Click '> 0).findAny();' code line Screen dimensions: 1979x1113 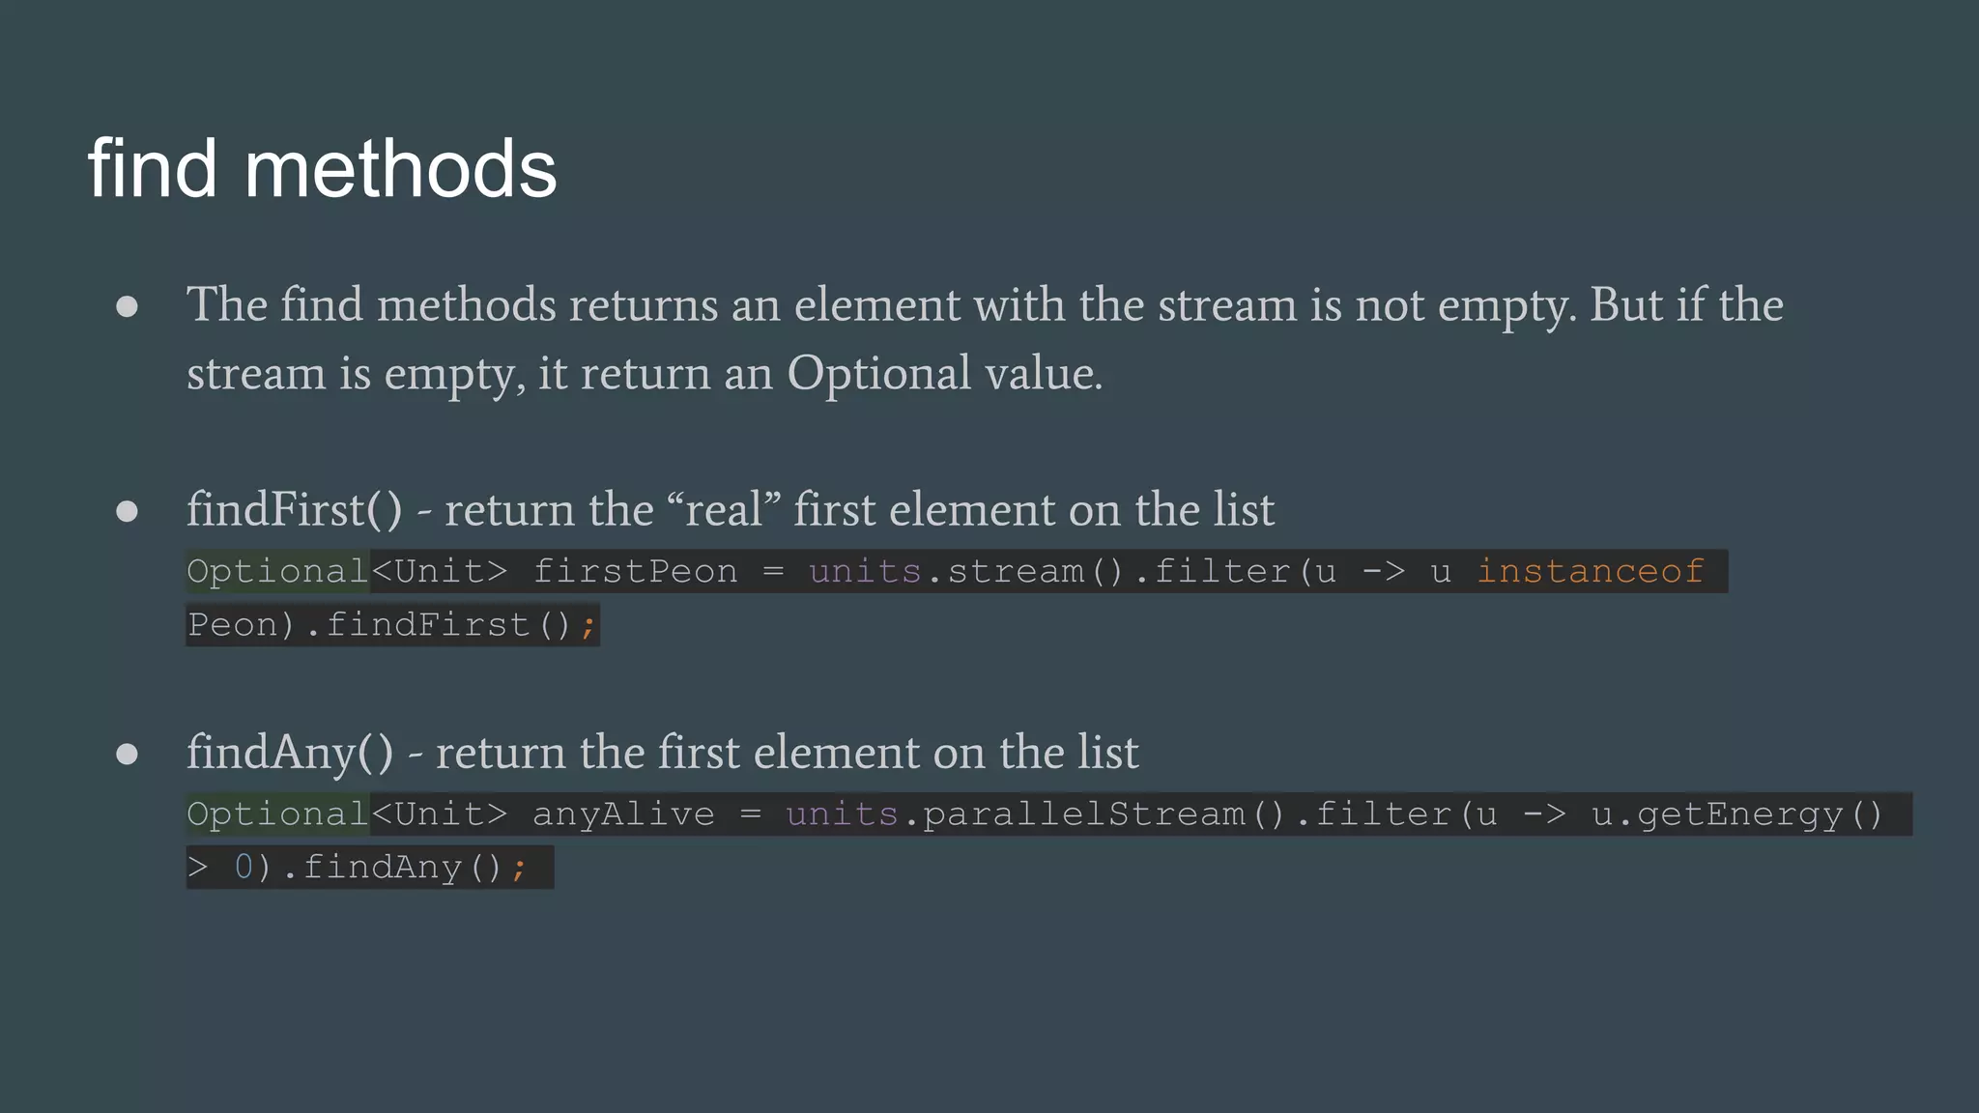coord(367,868)
